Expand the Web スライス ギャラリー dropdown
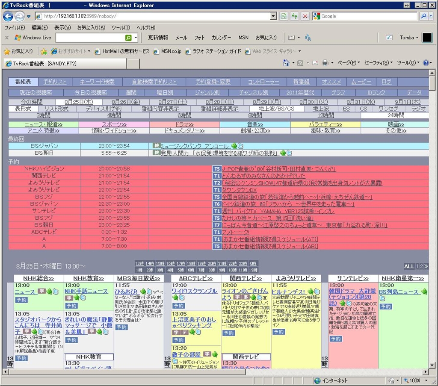Image resolution: width=438 pixels, height=386 pixels. tap(300, 51)
